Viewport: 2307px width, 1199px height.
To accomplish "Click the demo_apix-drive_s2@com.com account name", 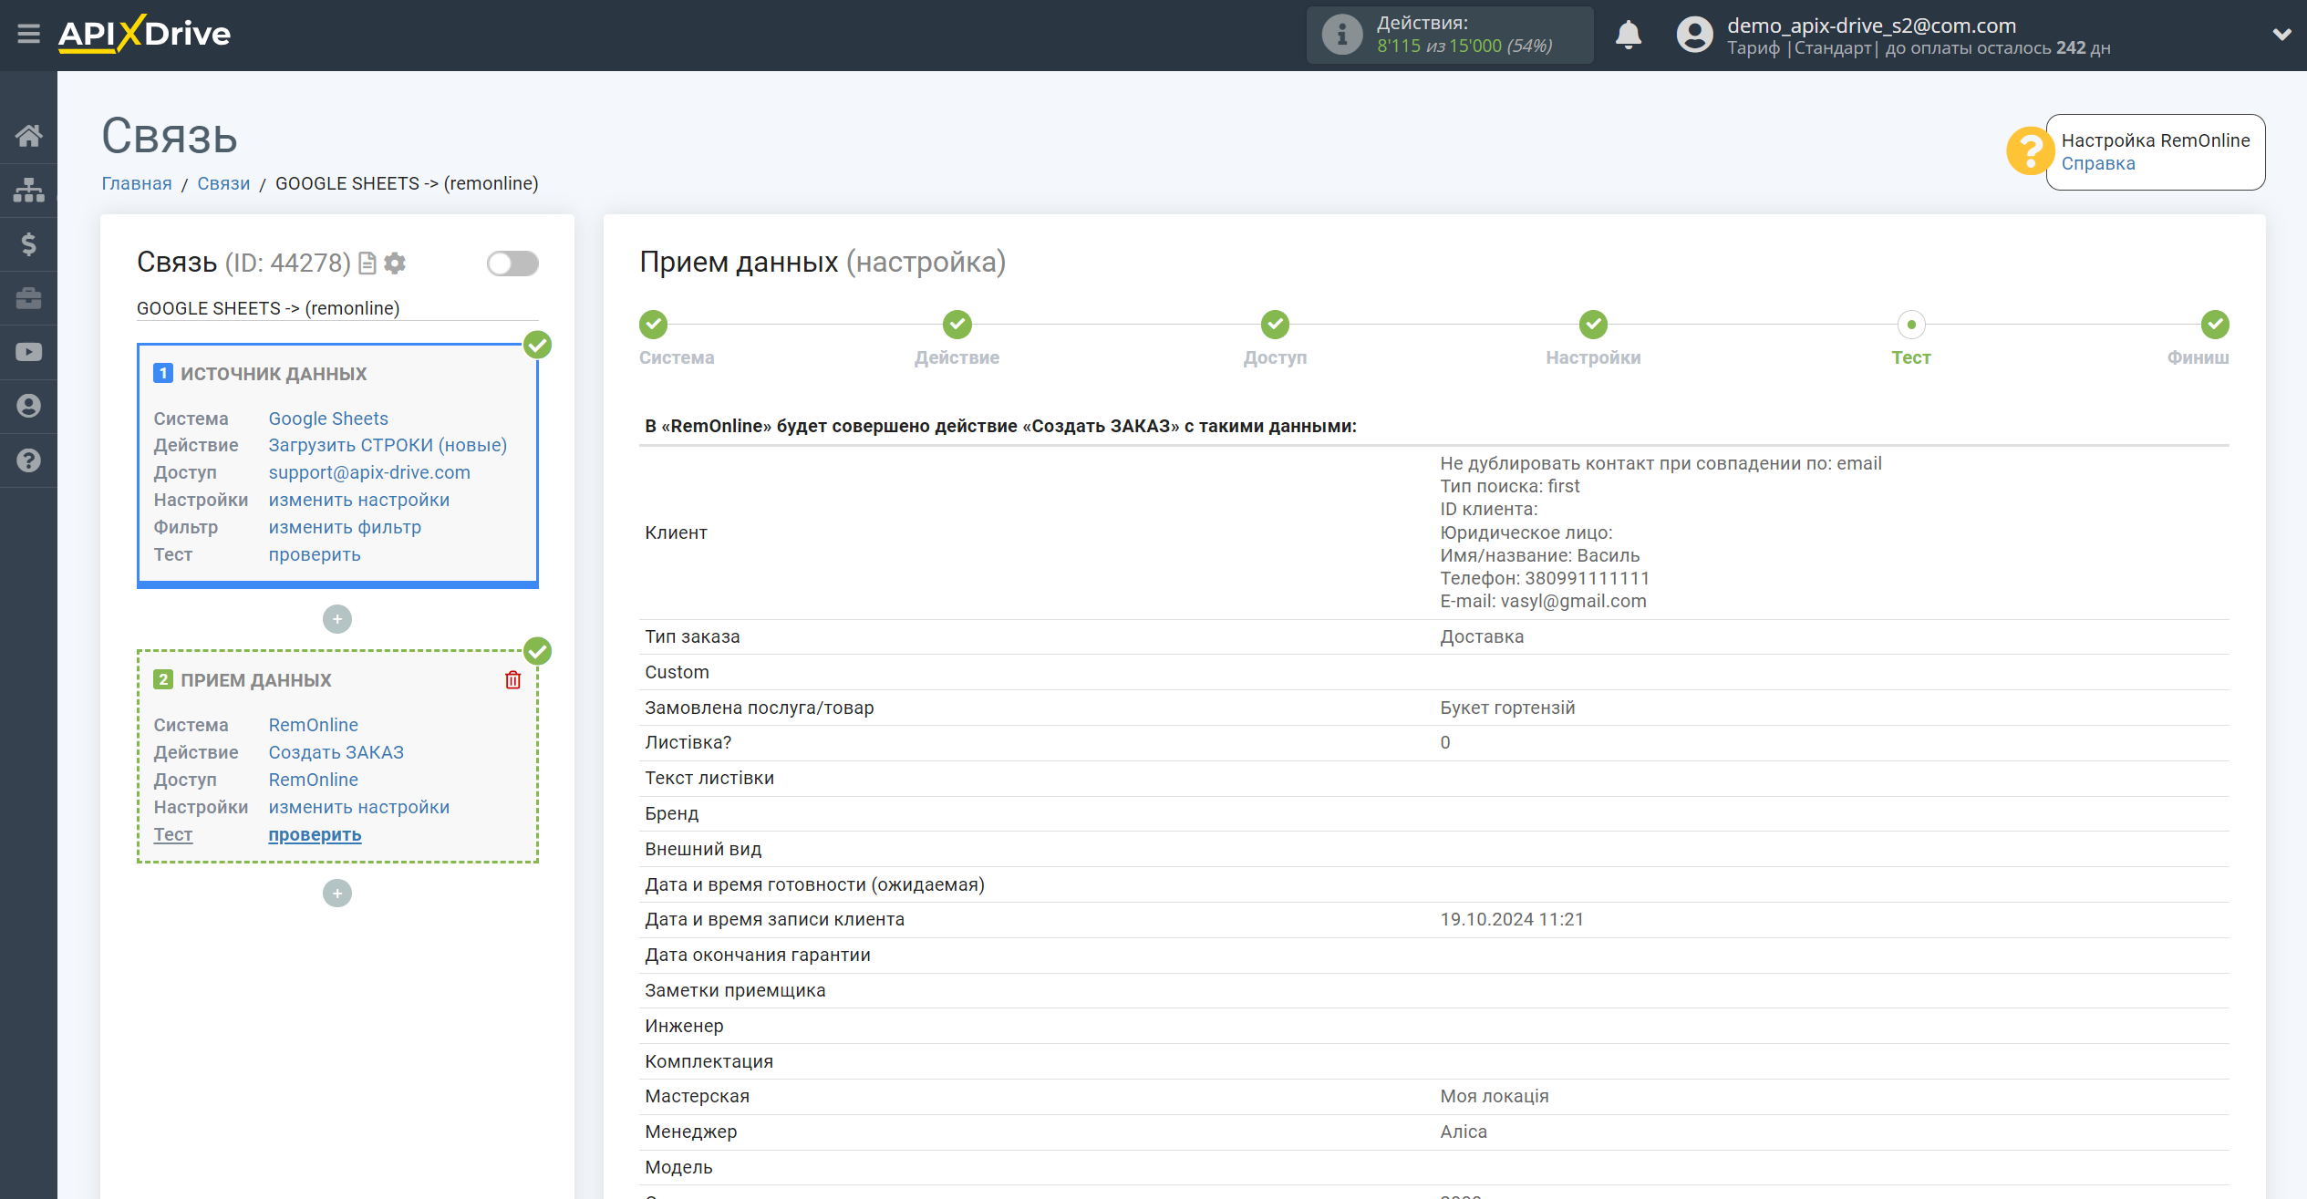I will pos(1871,26).
